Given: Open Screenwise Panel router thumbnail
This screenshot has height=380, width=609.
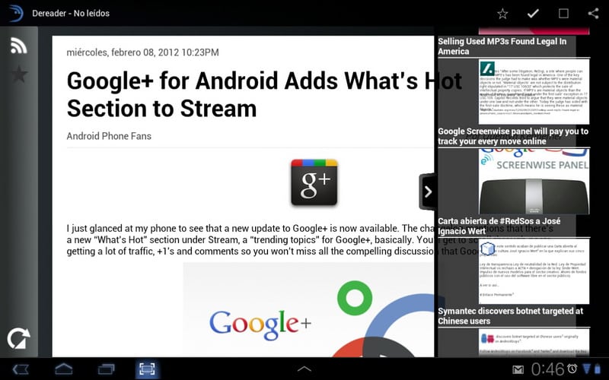Looking at the screenshot, I should [x=534, y=181].
